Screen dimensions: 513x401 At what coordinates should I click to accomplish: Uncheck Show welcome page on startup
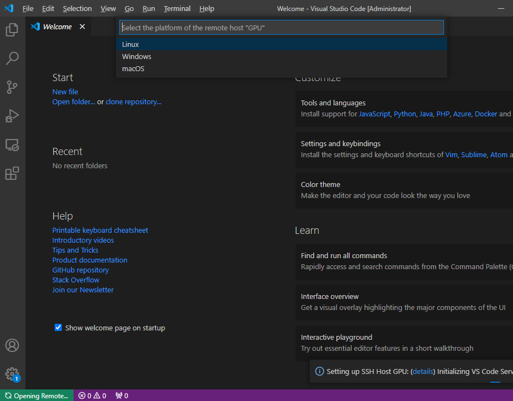pyautogui.click(x=58, y=328)
